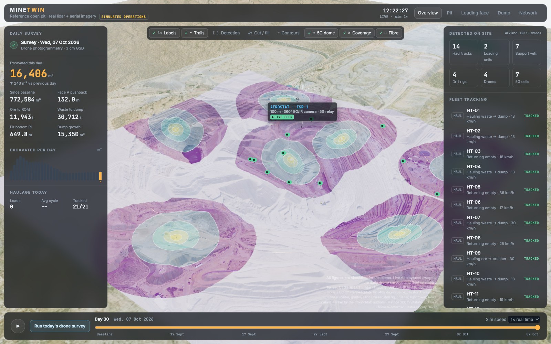Screen dimensions: 551x344
Task: Click the green survey checkmark icon
Action: (14, 45)
